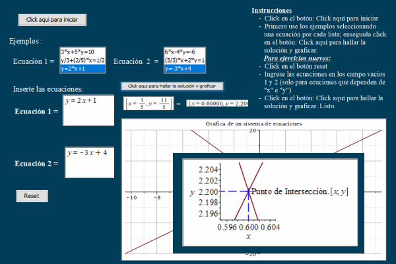
Task: Click the 'Inserte las ecuaciones:' label
Action: point(48,89)
